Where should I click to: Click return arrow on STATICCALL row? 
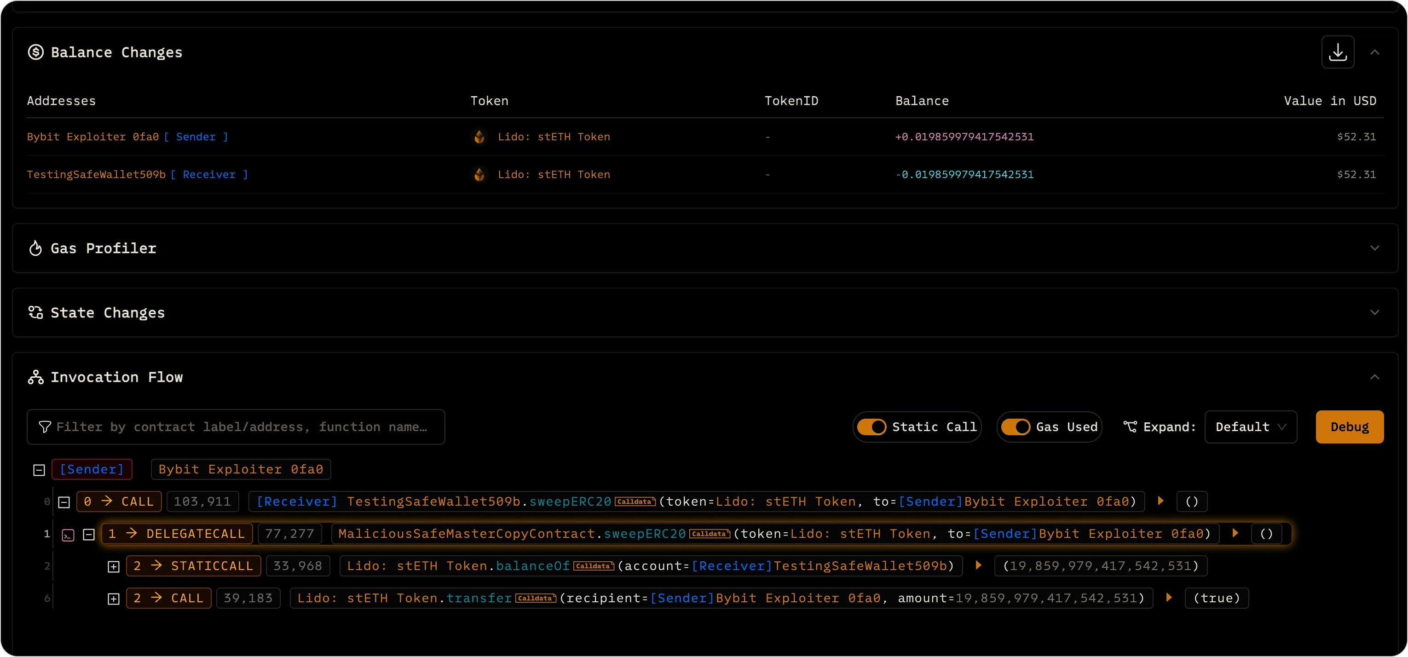tap(978, 565)
